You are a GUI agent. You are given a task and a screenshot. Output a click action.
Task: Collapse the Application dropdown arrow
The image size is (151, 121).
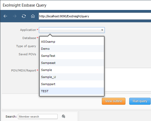click(102, 30)
